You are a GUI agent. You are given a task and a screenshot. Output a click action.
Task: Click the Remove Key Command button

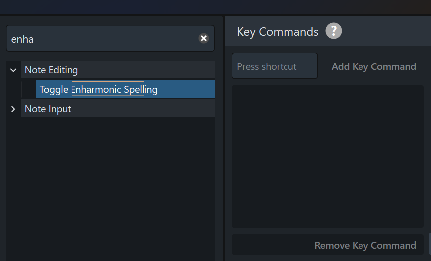click(x=328, y=245)
